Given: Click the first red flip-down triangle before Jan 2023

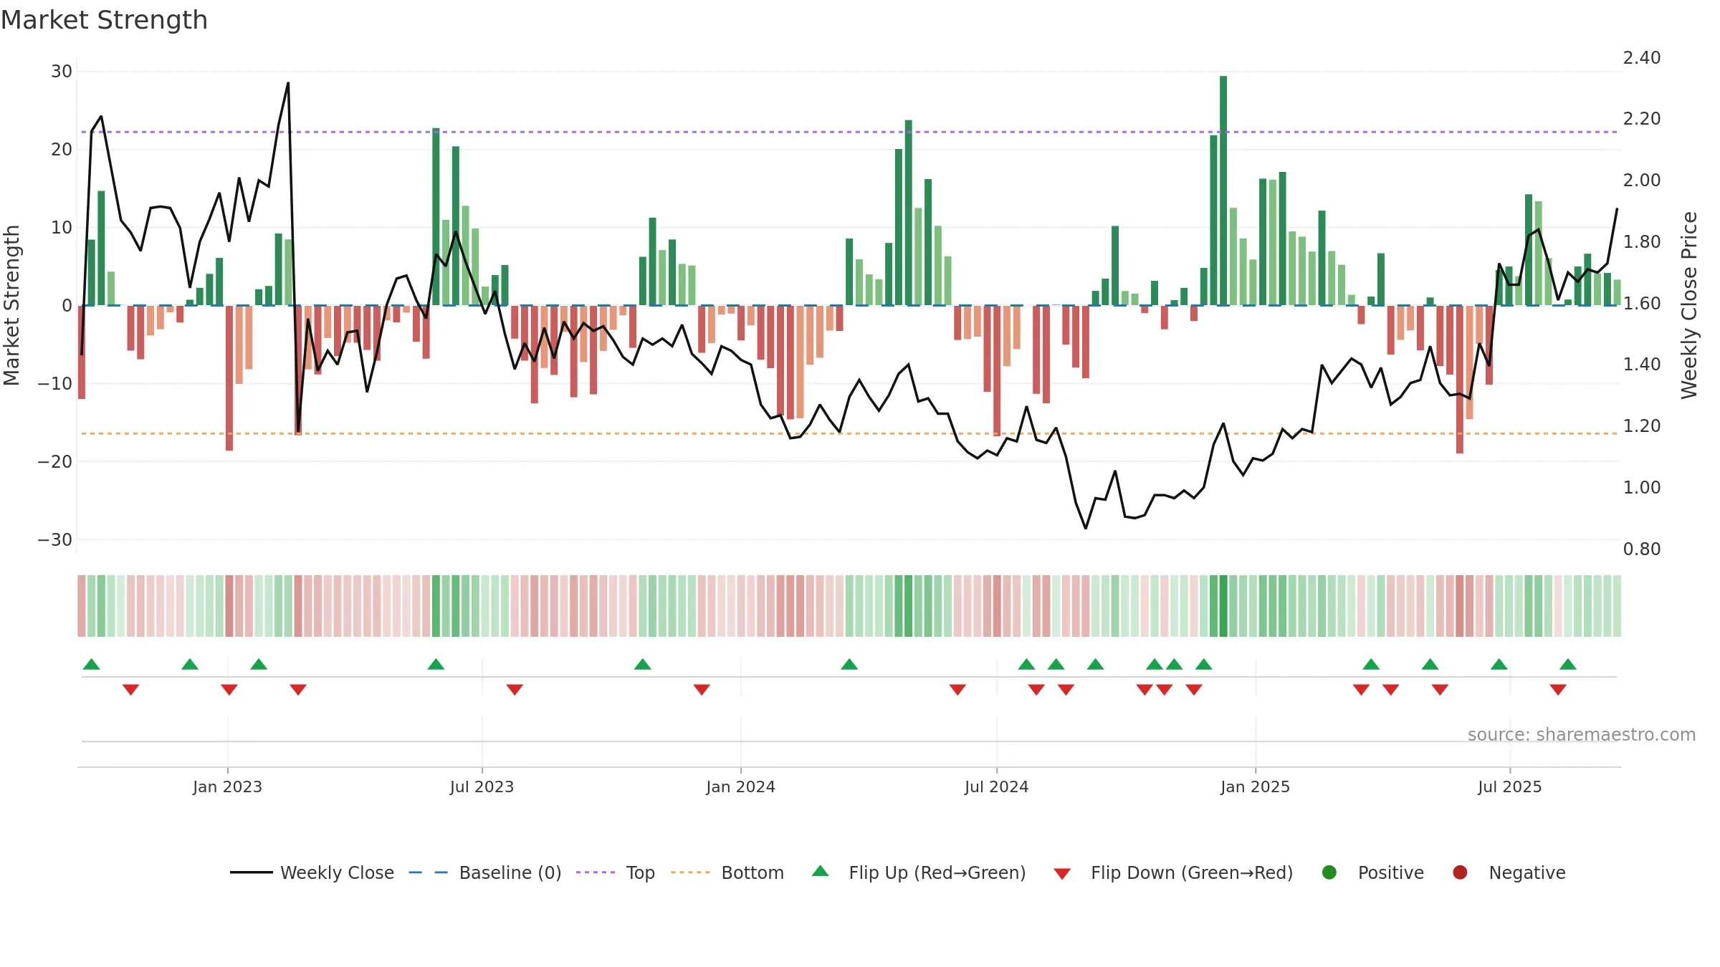Looking at the screenshot, I should coord(130,690).
